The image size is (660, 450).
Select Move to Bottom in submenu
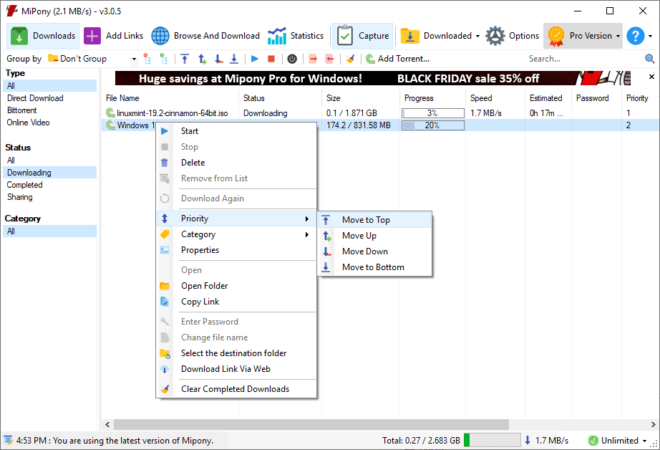[x=374, y=267]
